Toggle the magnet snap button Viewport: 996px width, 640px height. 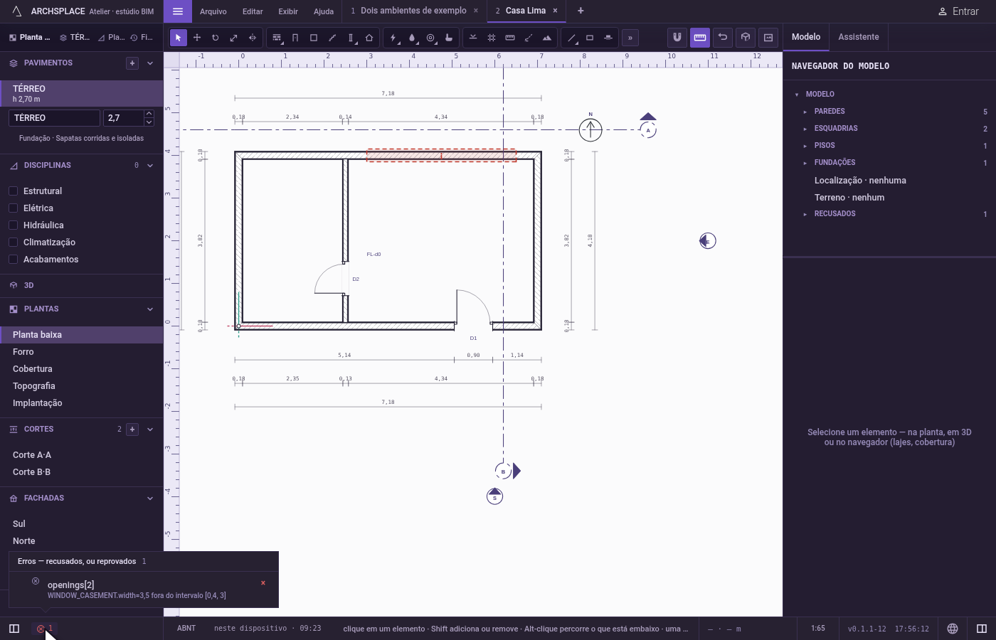(x=677, y=37)
